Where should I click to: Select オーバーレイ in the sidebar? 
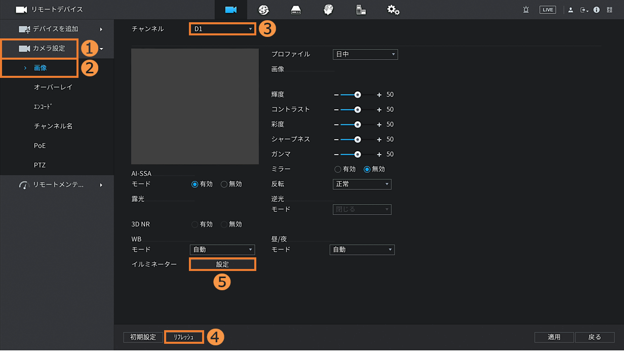click(53, 87)
